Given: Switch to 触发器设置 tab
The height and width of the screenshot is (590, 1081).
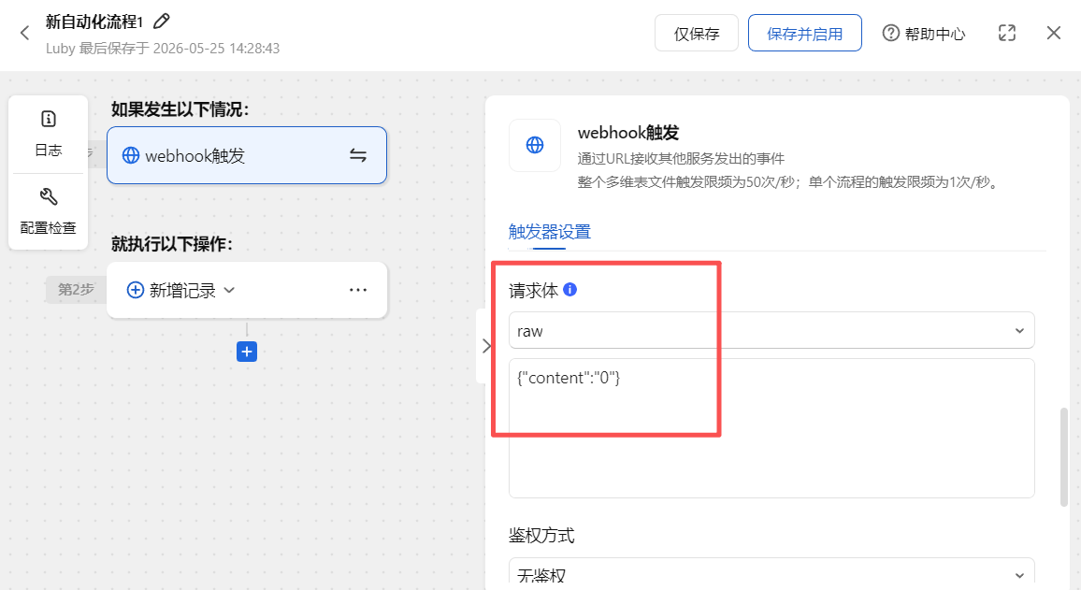Looking at the screenshot, I should tap(550, 232).
